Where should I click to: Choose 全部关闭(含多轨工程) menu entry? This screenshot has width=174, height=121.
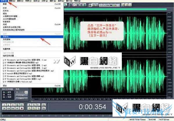[x=32, y=27]
